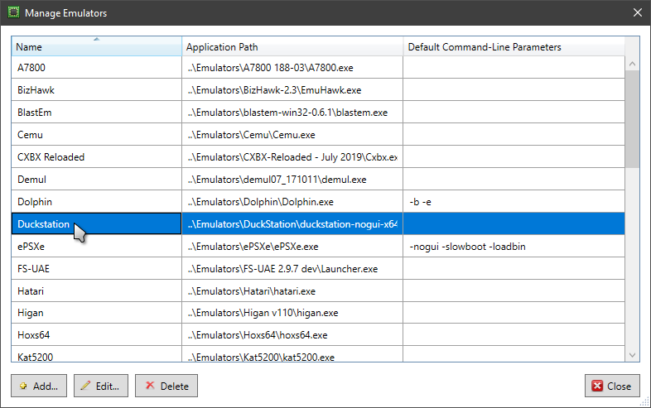The image size is (651, 408).
Task: Sort by Application Path column header
Action: 292,46
